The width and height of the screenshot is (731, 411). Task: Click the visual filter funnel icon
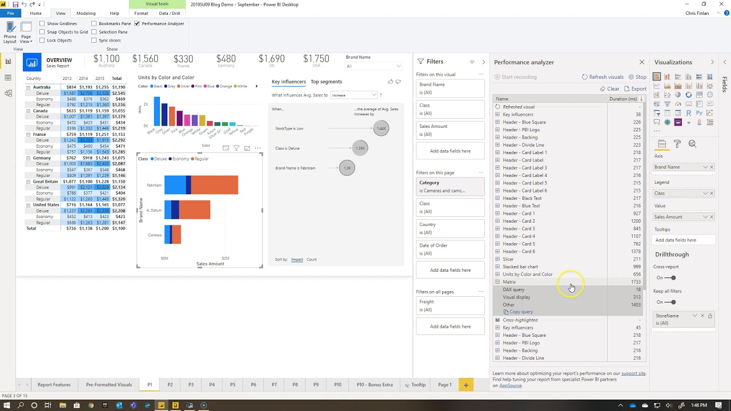[x=236, y=148]
